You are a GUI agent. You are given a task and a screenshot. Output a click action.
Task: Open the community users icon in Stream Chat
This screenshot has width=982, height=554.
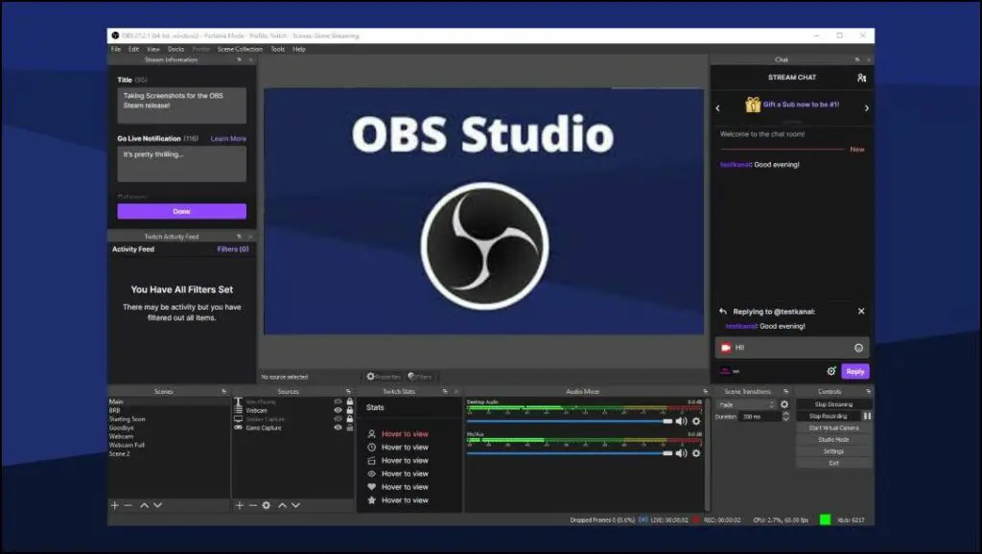tap(861, 78)
